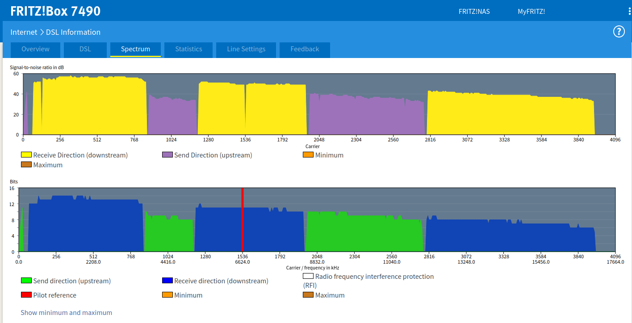Viewport: 632px width, 323px height.
Task: Switch to the Overview tab
Action: 35,50
